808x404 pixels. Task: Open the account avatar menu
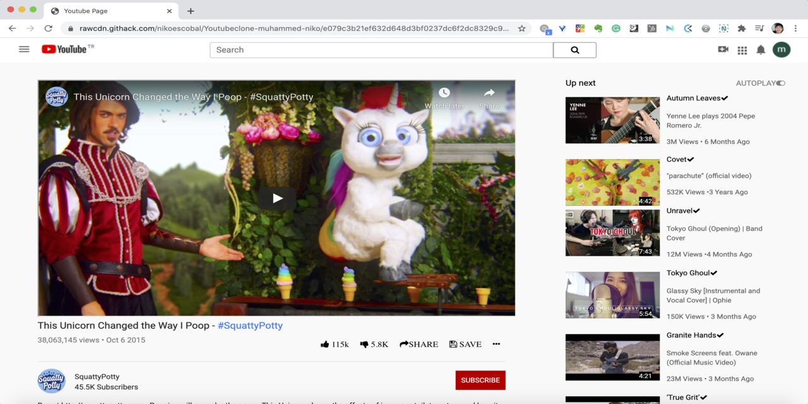781,49
